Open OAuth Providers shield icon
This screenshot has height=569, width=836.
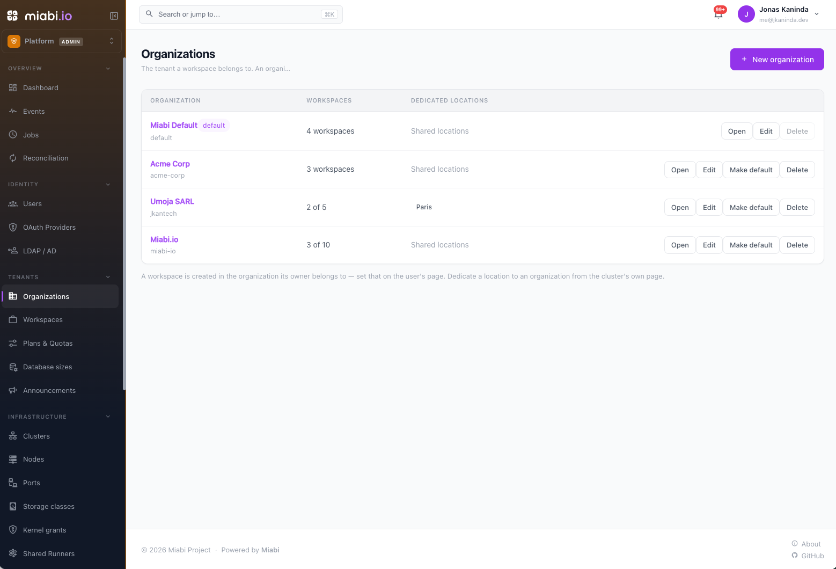click(x=13, y=227)
